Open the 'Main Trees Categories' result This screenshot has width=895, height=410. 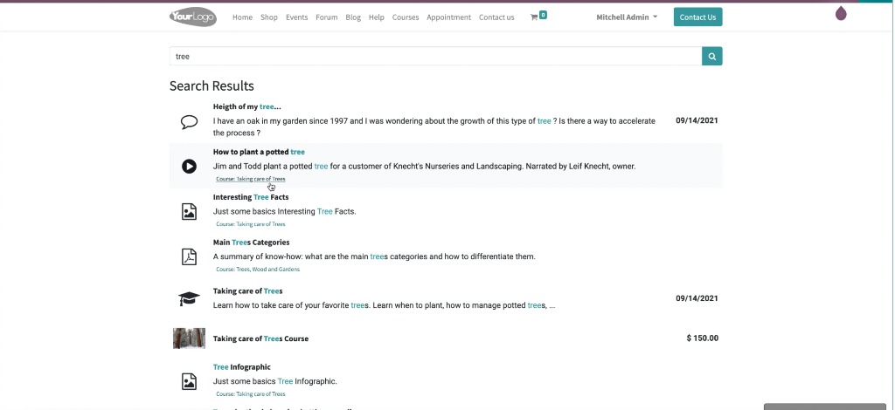pos(251,243)
